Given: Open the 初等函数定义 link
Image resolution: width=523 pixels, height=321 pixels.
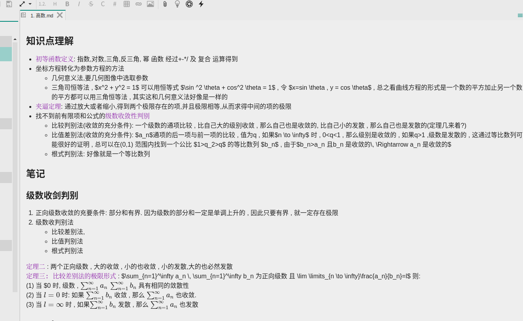Looking at the screenshot, I should point(54,59).
